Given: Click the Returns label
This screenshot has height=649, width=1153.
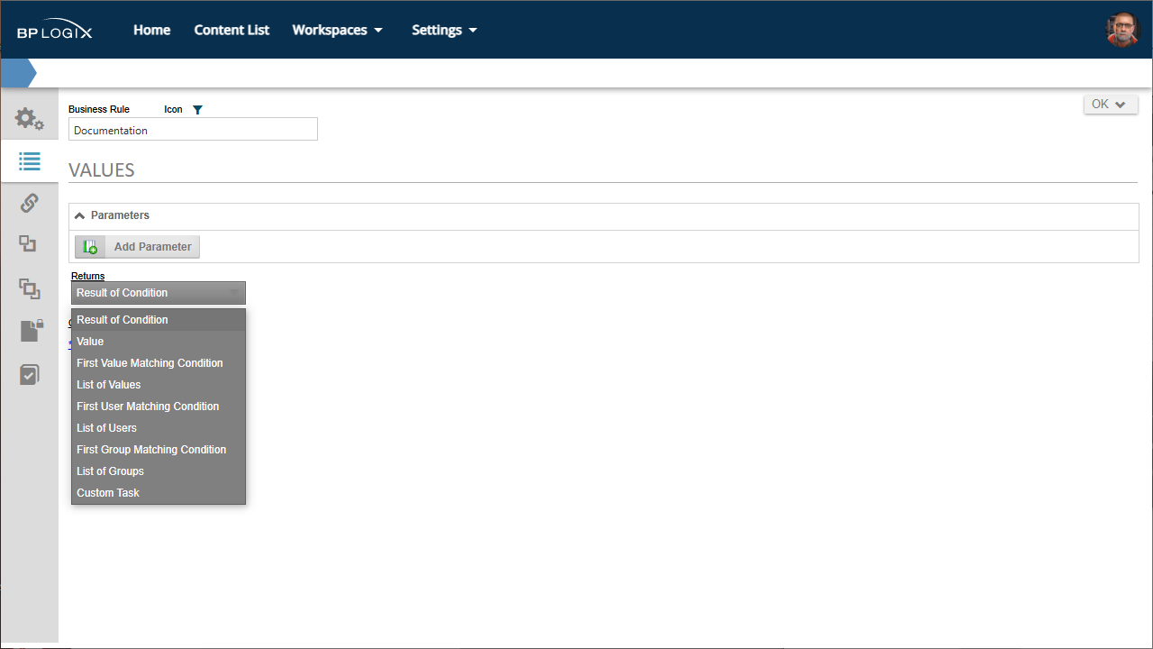Looking at the screenshot, I should [x=88, y=276].
